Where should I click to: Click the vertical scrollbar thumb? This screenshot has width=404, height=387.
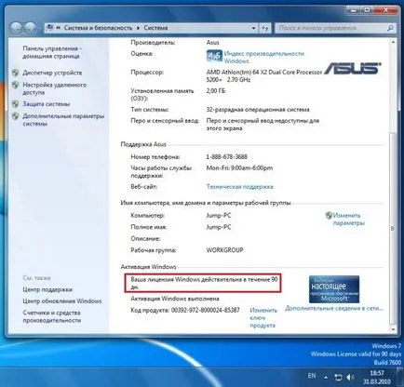[x=393, y=229]
